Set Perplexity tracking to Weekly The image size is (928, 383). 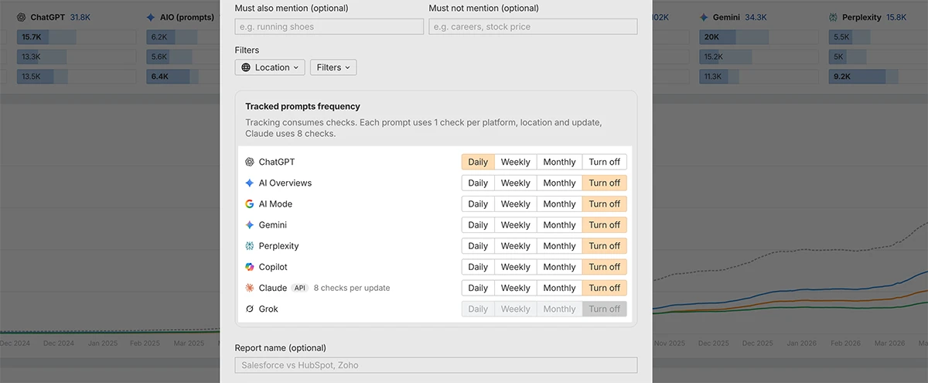[x=515, y=246]
